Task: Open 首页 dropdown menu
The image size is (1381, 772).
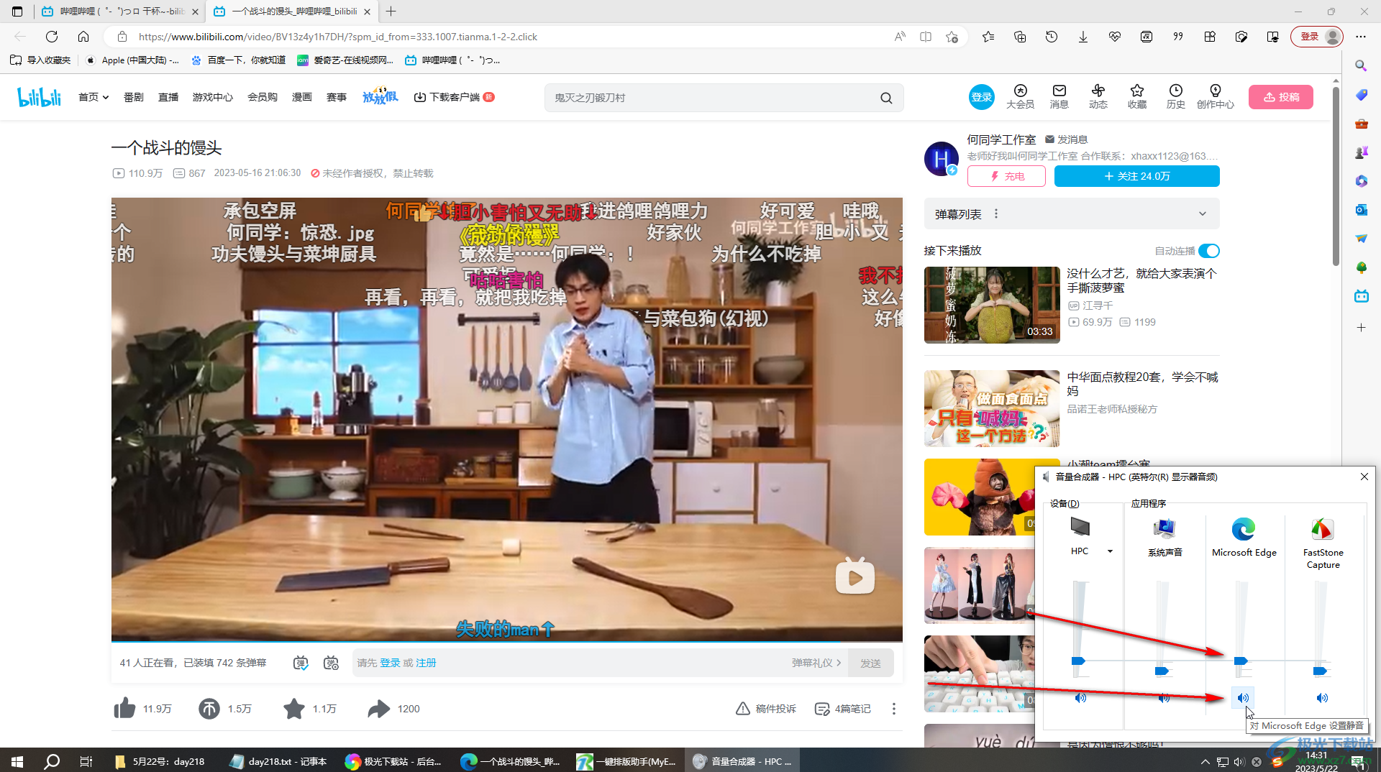Action: point(94,97)
